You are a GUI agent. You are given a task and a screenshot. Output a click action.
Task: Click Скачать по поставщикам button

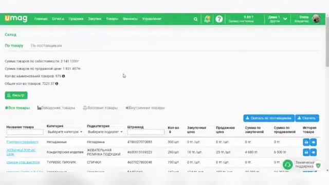(269, 118)
